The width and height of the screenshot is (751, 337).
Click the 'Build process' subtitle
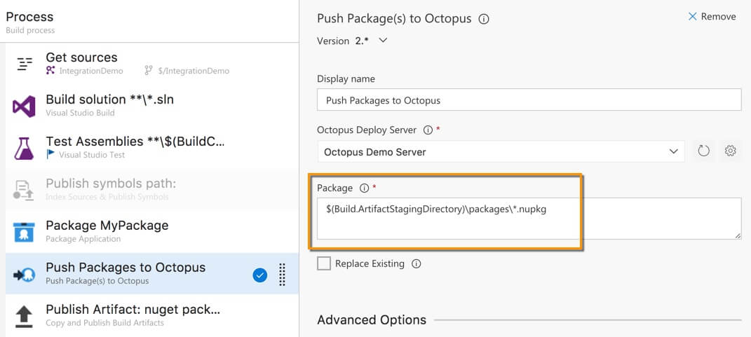[x=30, y=30]
